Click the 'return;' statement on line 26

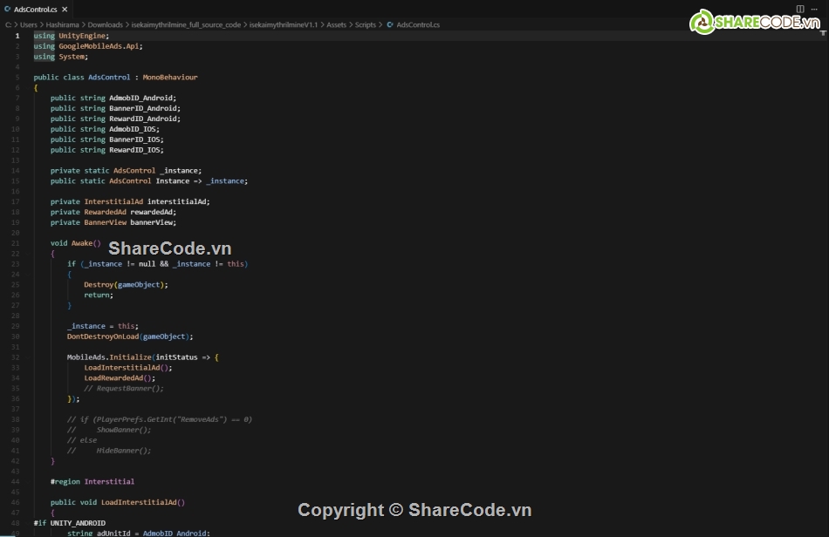pyautogui.click(x=99, y=296)
